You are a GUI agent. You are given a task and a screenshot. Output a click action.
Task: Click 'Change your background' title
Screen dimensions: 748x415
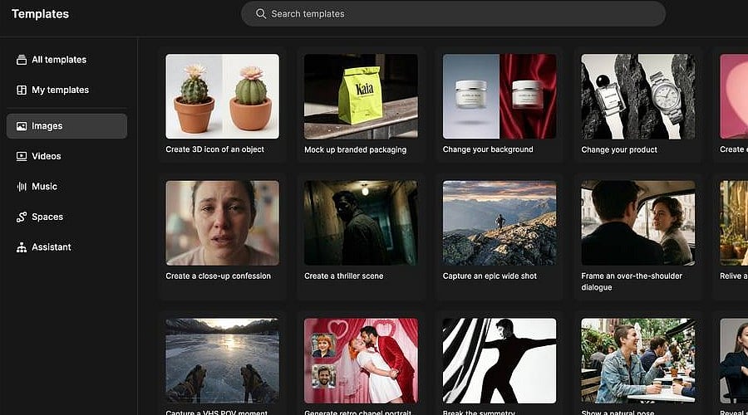[488, 149]
